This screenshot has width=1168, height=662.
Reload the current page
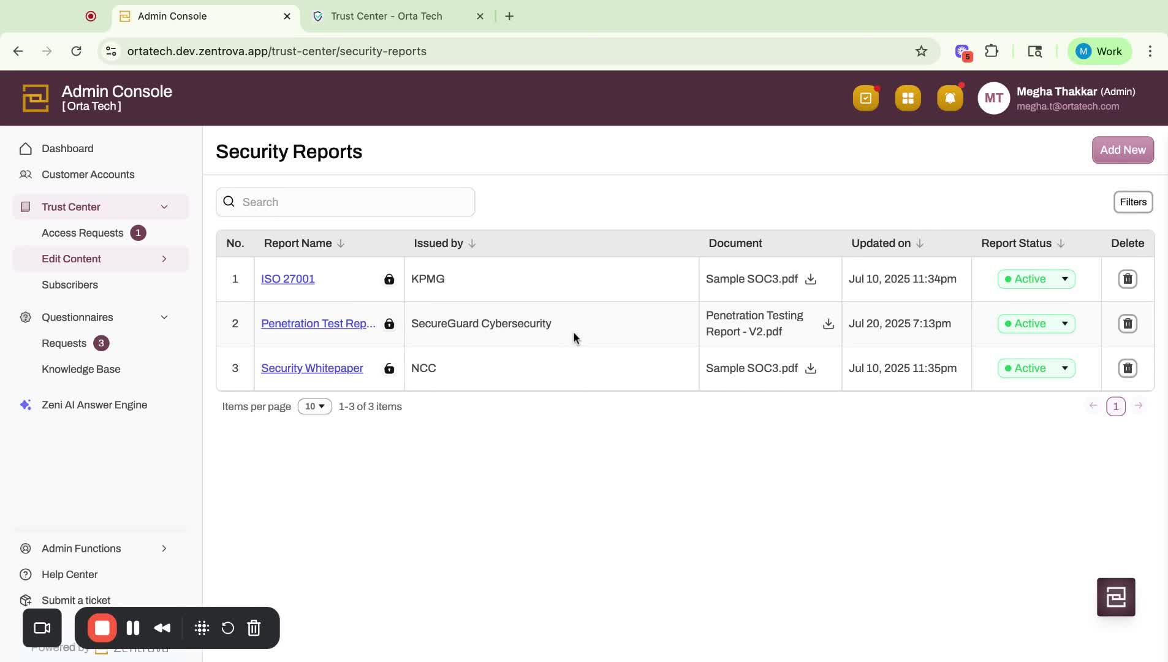coord(76,51)
